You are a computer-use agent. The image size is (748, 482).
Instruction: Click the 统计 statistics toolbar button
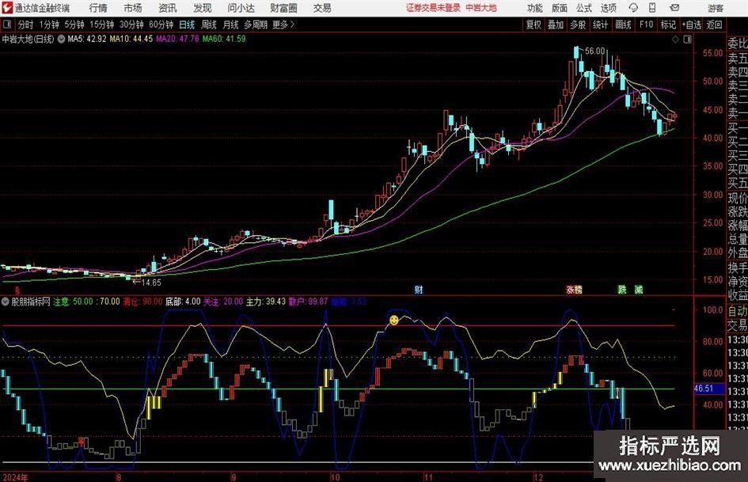pos(600,25)
